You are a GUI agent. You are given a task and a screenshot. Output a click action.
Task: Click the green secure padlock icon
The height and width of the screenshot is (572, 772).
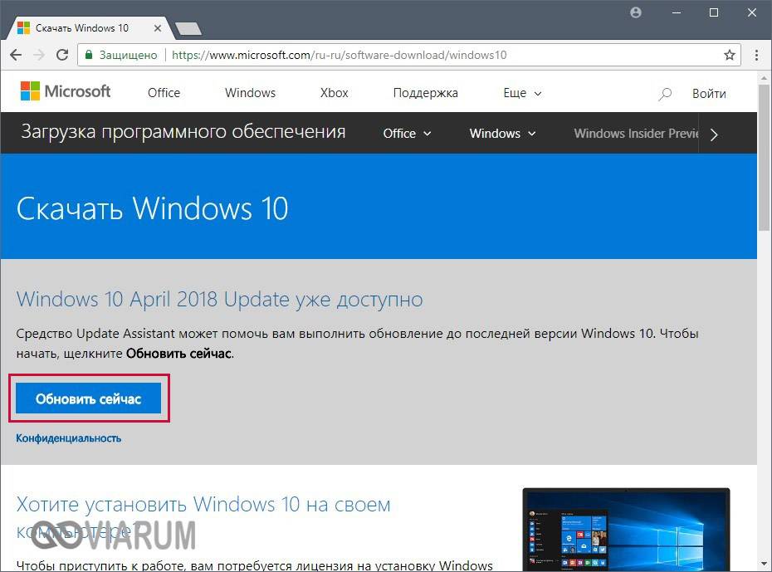click(89, 55)
